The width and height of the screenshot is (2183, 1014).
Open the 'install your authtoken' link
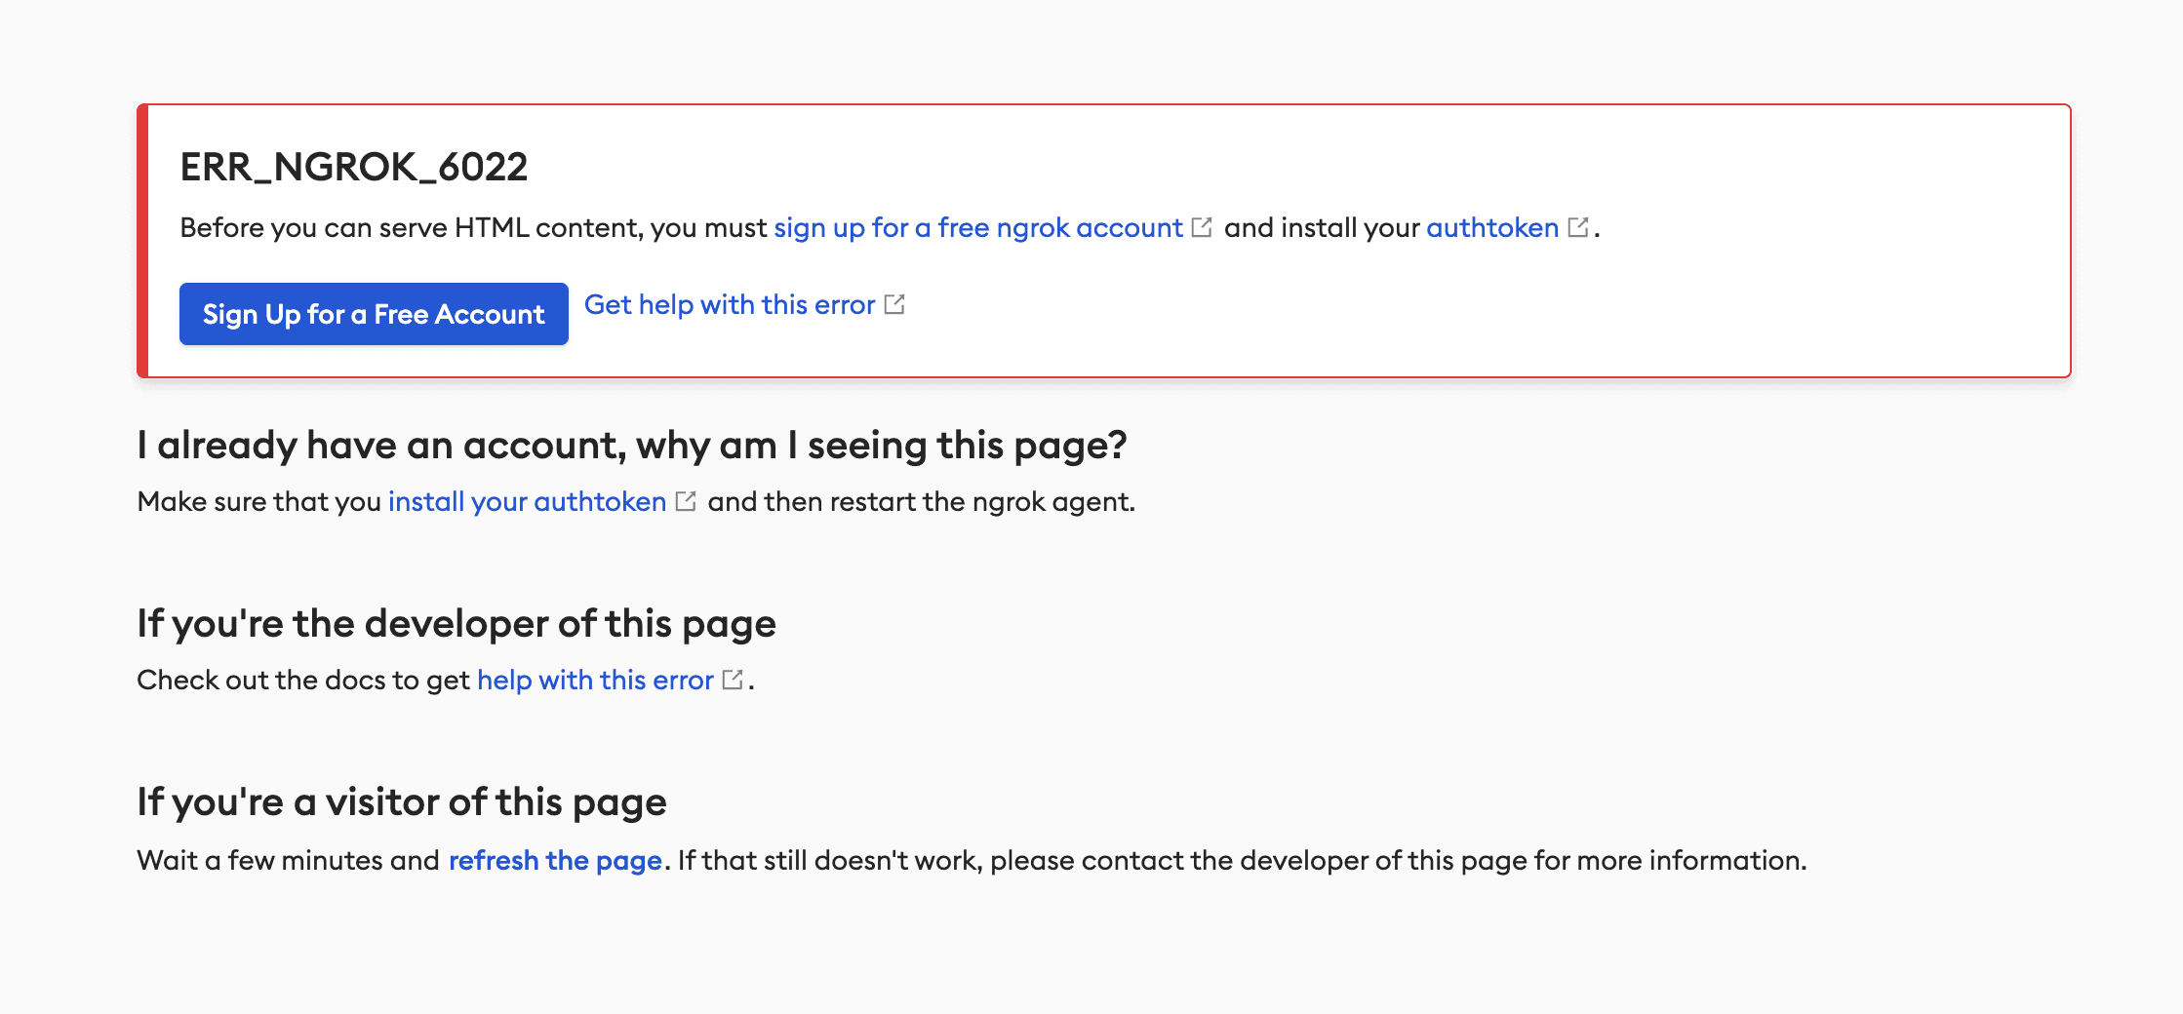pos(528,502)
